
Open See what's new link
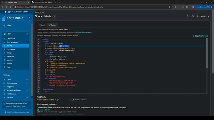[19, 106]
